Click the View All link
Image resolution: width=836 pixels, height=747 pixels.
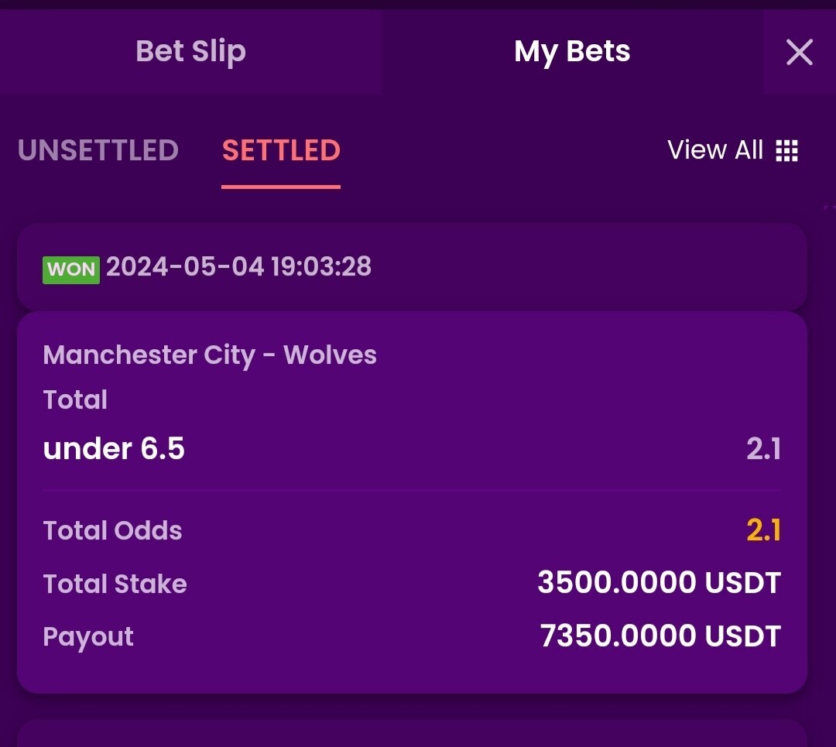[715, 150]
